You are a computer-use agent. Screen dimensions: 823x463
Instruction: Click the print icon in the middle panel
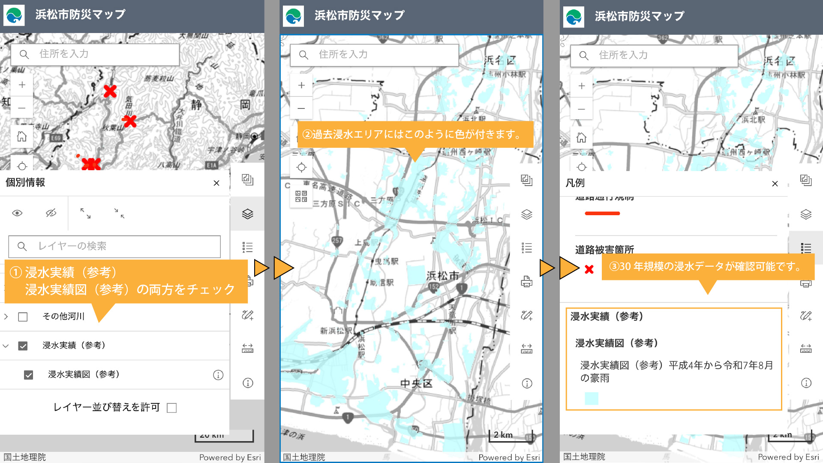pos(526,282)
